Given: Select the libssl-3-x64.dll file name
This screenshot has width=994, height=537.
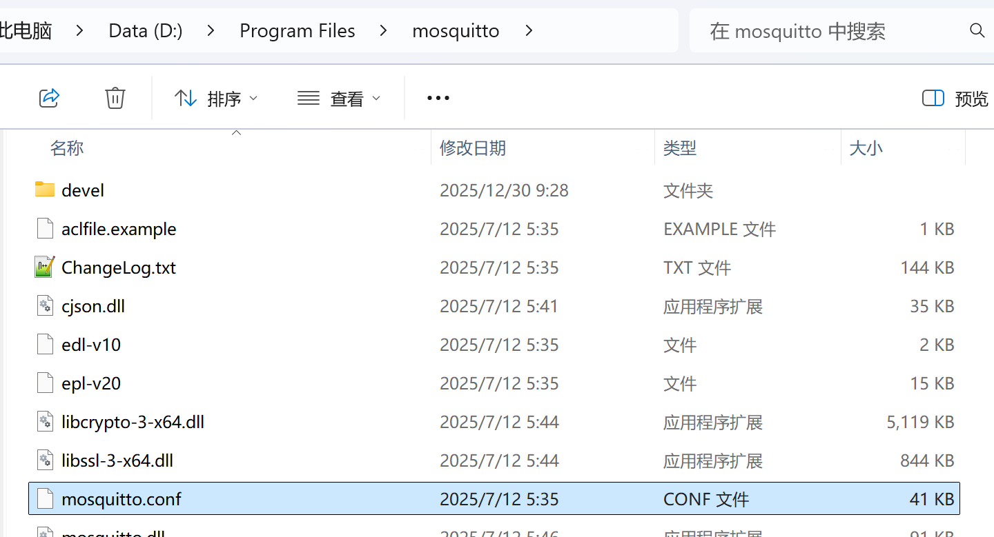Looking at the screenshot, I should click(117, 460).
